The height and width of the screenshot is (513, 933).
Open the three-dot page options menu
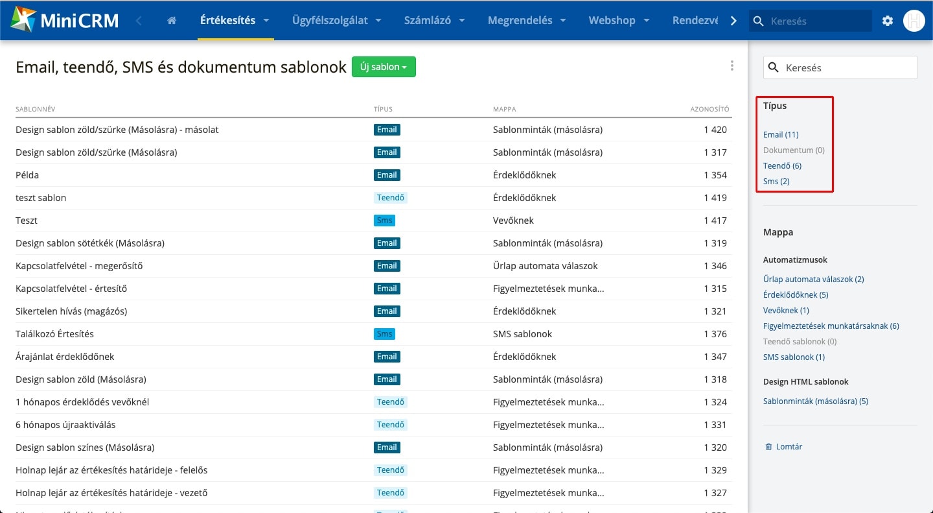click(731, 66)
